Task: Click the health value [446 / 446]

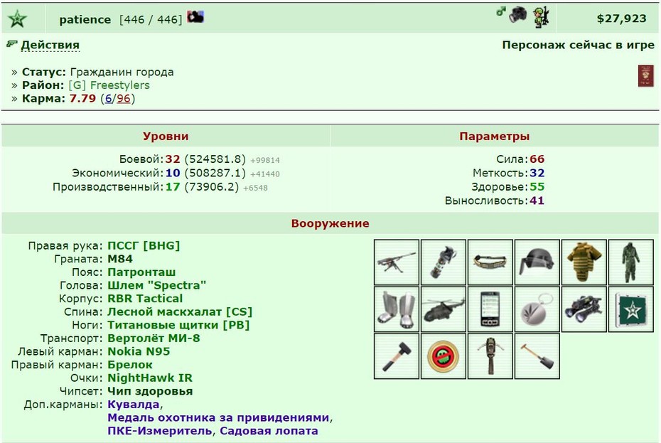Action: (x=151, y=19)
